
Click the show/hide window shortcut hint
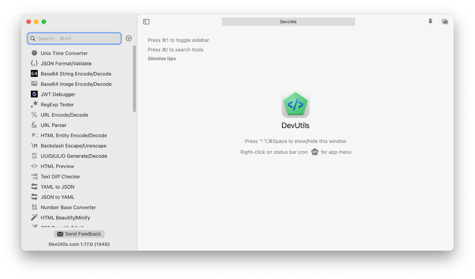pos(295,141)
